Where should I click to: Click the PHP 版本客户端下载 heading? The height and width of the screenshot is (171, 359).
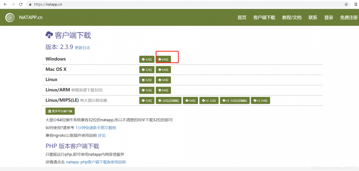72,146
